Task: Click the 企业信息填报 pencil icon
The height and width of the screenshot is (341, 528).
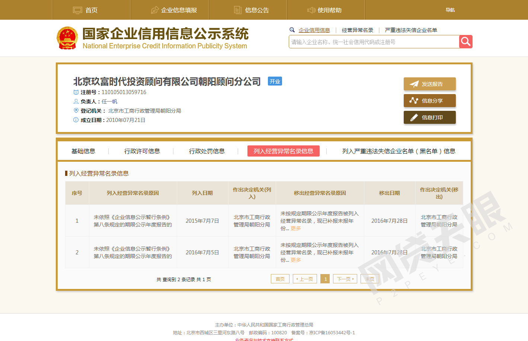Action: (155, 10)
